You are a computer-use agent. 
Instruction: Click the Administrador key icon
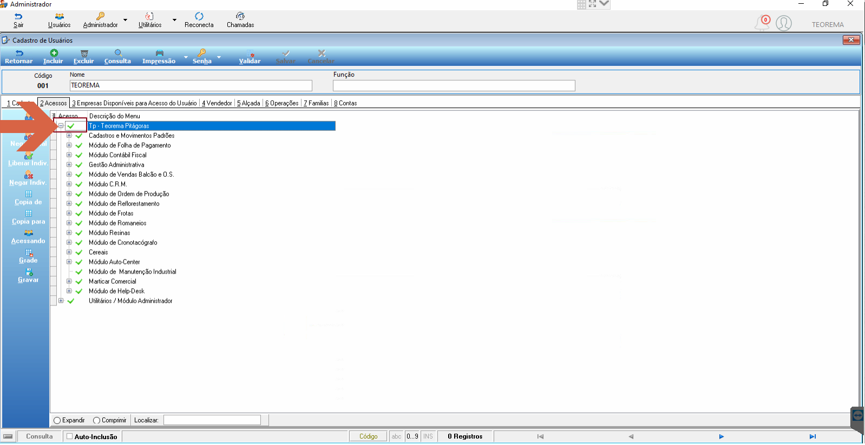(100, 16)
